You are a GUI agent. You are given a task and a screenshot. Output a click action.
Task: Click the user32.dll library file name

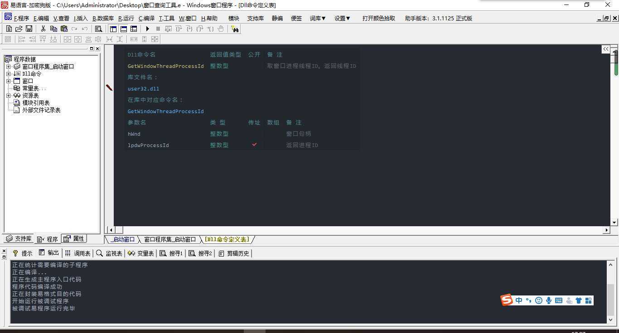coord(143,89)
